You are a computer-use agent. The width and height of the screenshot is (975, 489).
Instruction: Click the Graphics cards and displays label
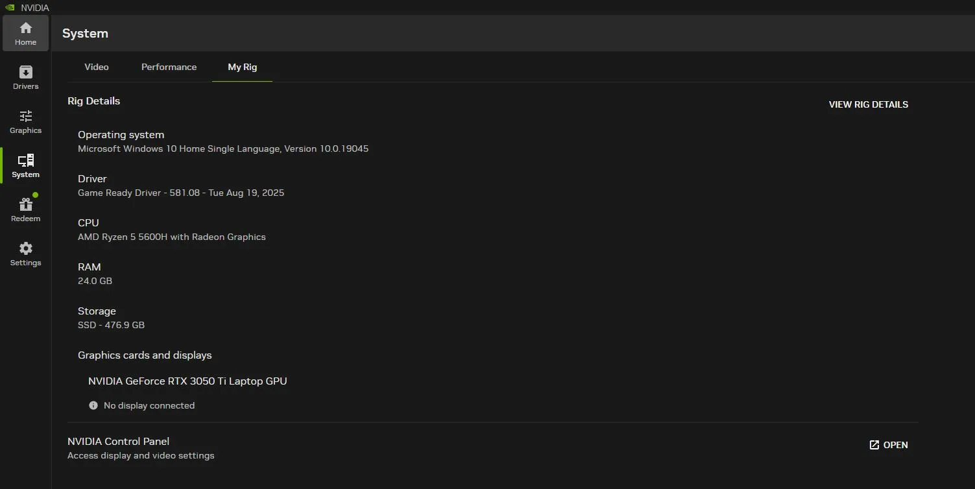(x=145, y=355)
